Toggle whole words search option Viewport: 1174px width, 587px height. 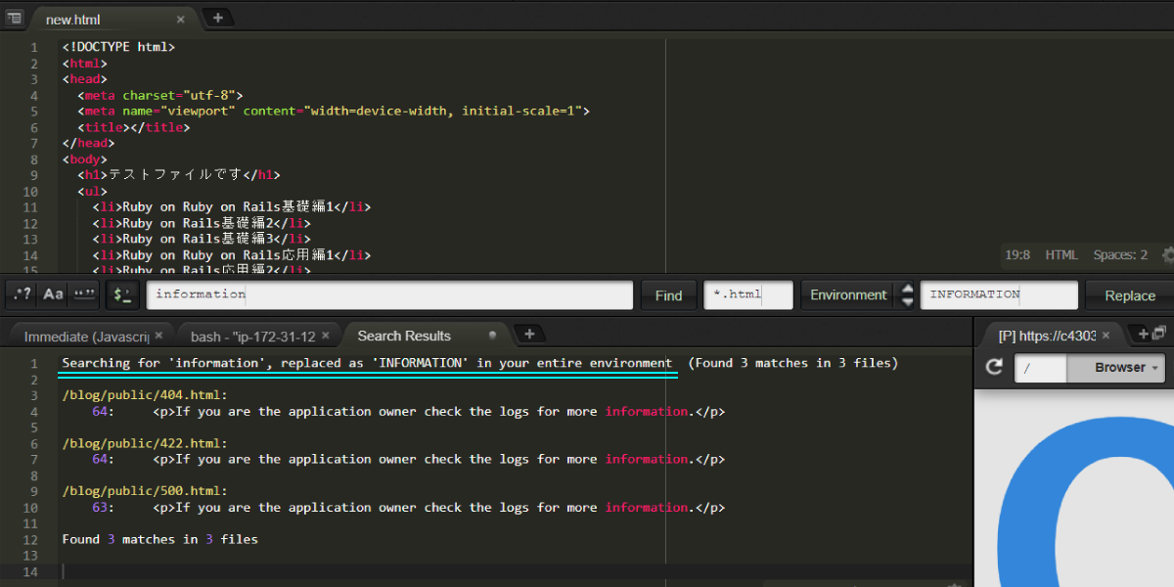(85, 294)
